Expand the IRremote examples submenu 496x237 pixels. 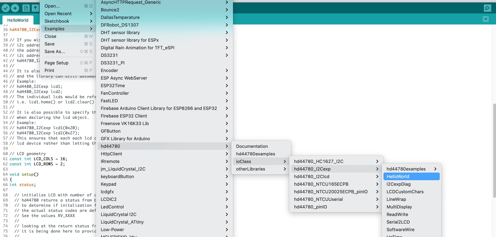164,161
